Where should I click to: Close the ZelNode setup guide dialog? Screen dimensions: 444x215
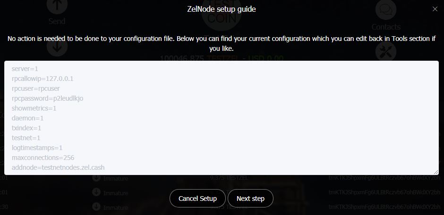(x=435, y=9)
